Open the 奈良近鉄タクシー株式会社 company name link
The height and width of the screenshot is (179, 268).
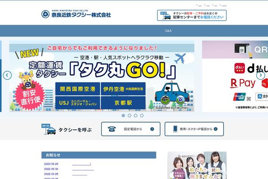(81, 15)
